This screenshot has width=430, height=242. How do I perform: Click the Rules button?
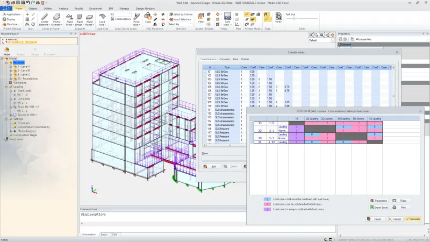point(400,201)
